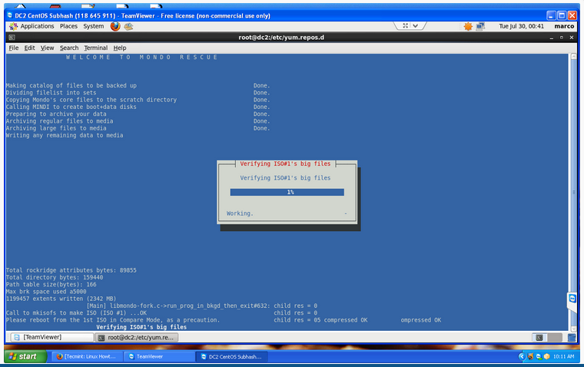Select DC2 CentOS Subhash taskbar item
This screenshot has height=367, width=584.
click(x=231, y=356)
